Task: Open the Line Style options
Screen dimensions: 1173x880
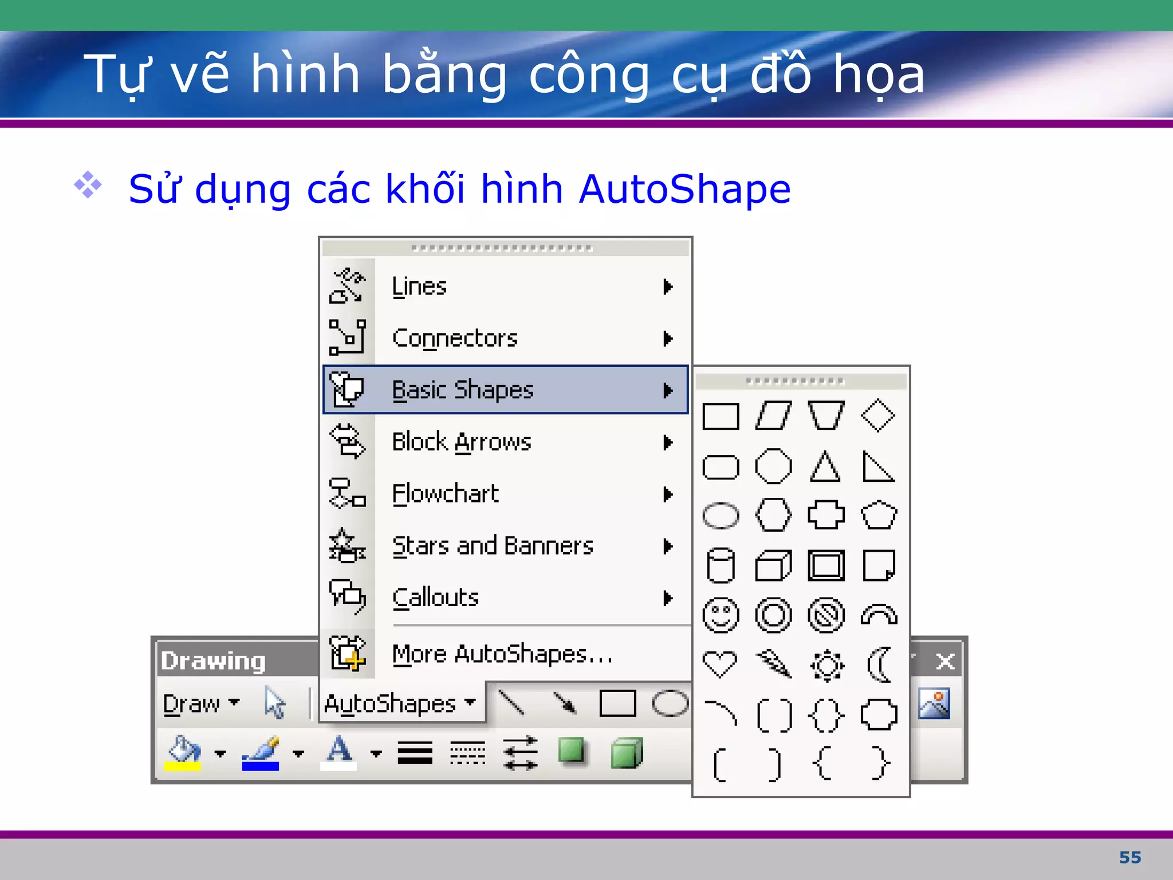Action: (x=415, y=753)
